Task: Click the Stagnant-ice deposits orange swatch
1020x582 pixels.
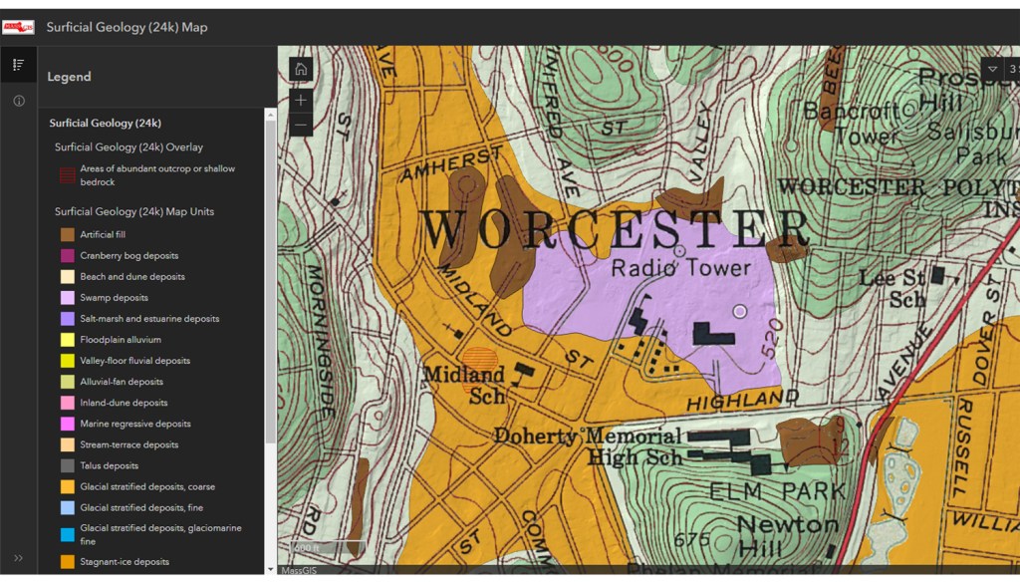Action: pos(67,562)
